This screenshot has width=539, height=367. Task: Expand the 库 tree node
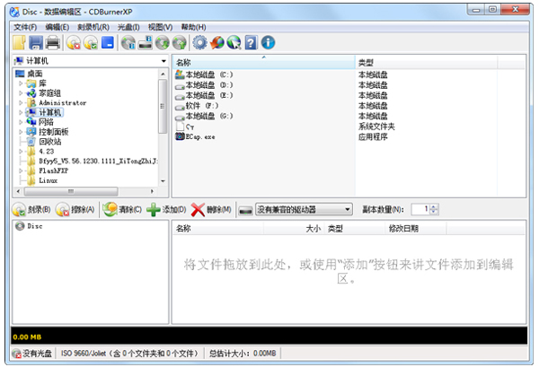[21, 83]
